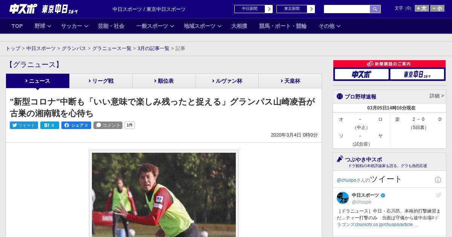Decrease text size with 小 button
The image size is (452, 237).
pos(437,8)
